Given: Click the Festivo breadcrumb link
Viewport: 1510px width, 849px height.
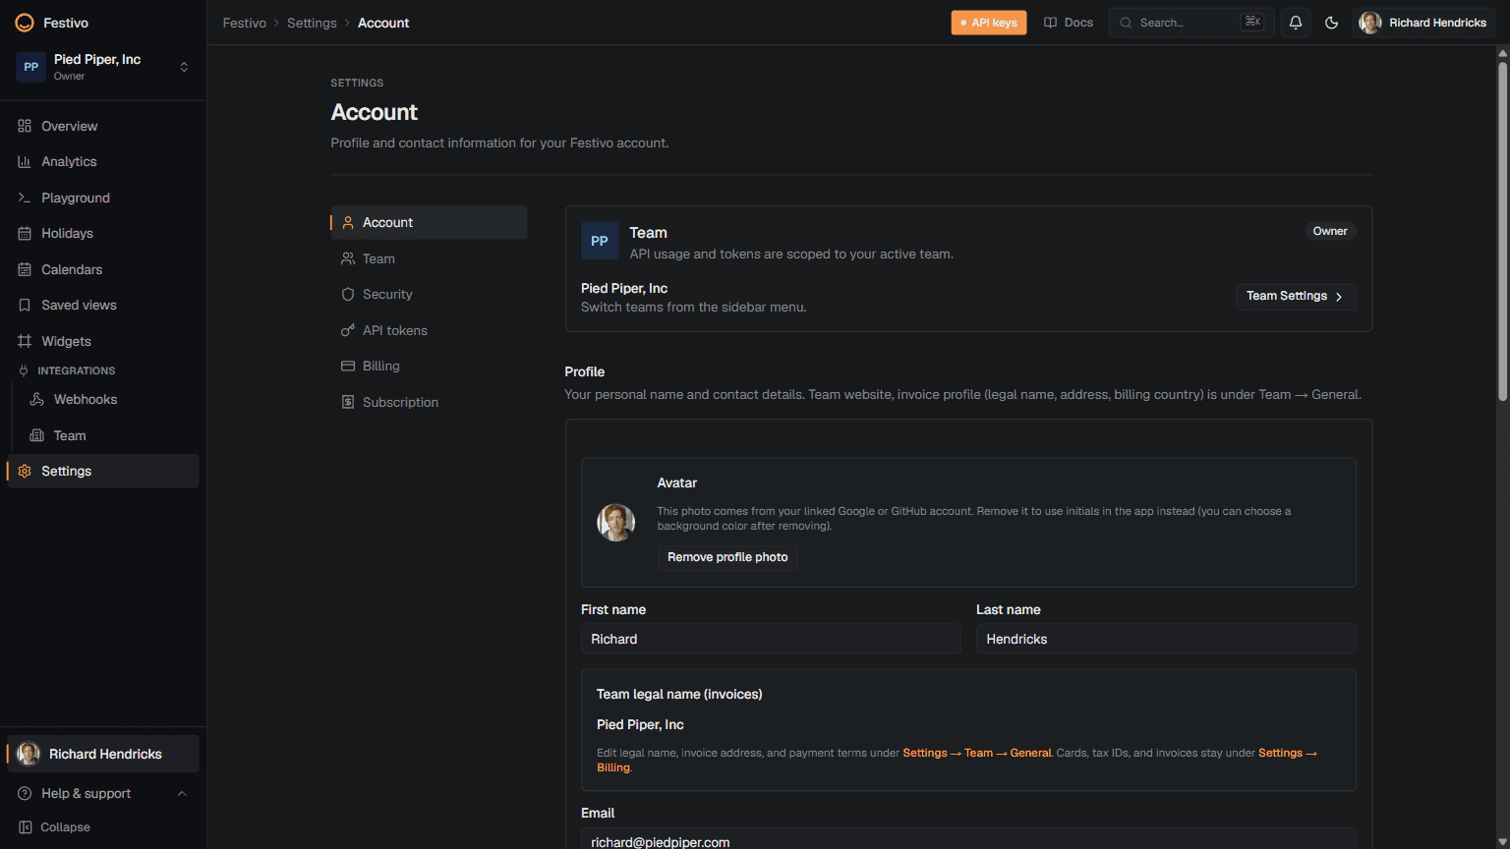Looking at the screenshot, I should tap(245, 23).
